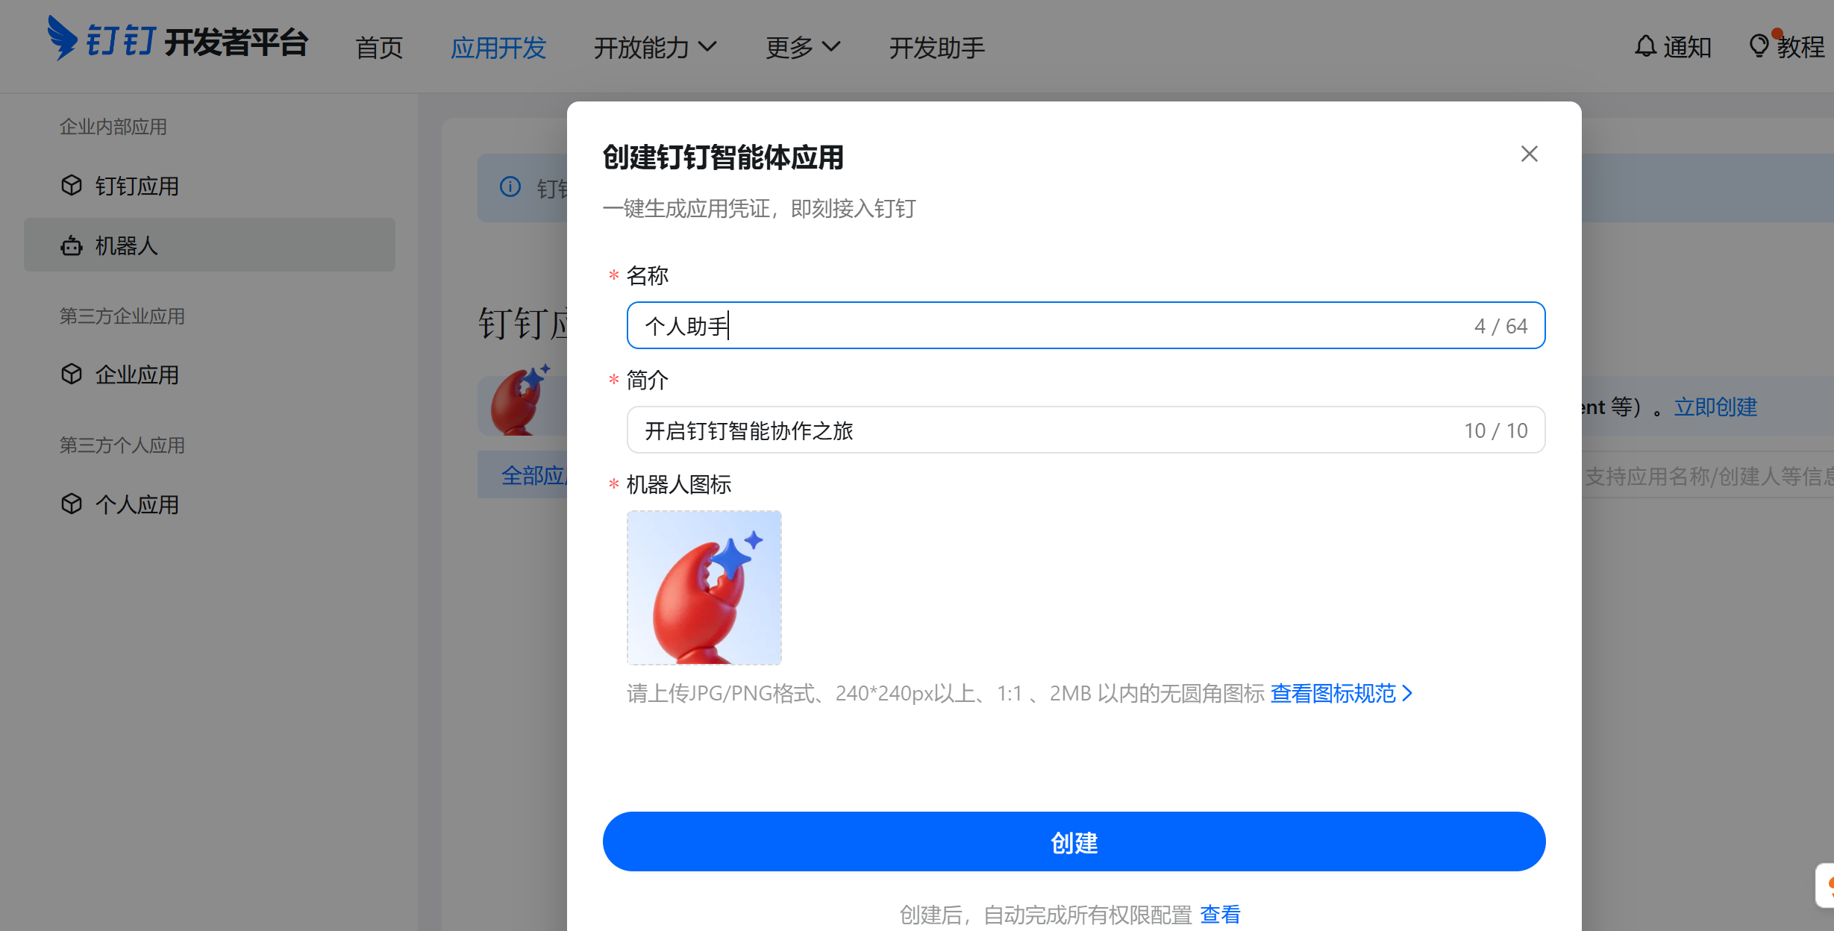This screenshot has width=1834, height=931.
Task: Select 企业应用 in the sidebar
Action: (x=210, y=374)
